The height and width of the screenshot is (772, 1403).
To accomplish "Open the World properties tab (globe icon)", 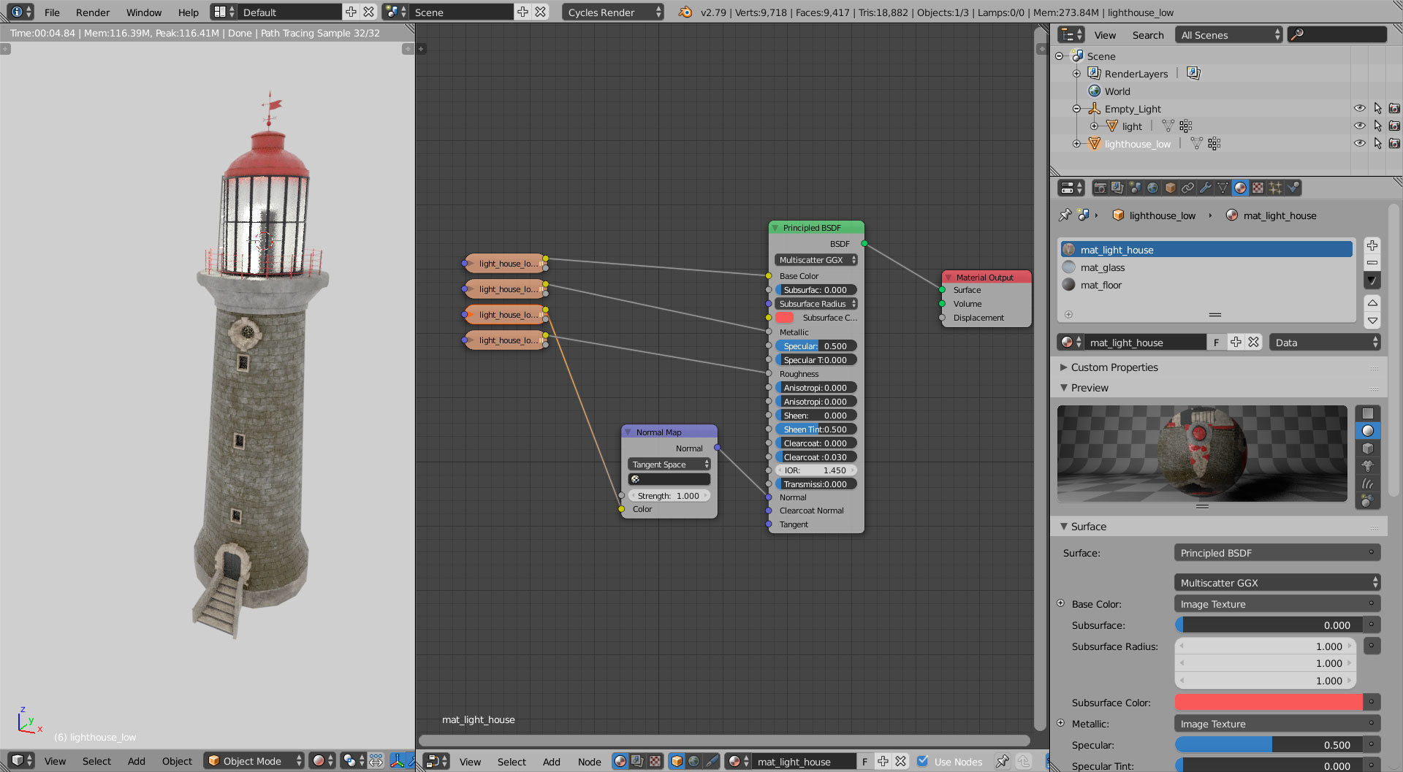I will pyautogui.click(x=1152, y=188).
